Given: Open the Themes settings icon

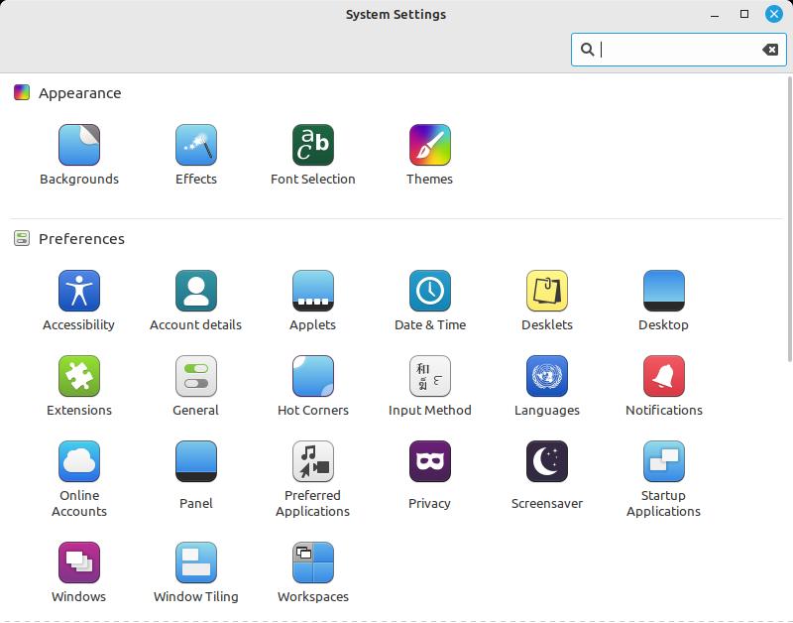Looking at the screenshot, I should pos(429,145).
